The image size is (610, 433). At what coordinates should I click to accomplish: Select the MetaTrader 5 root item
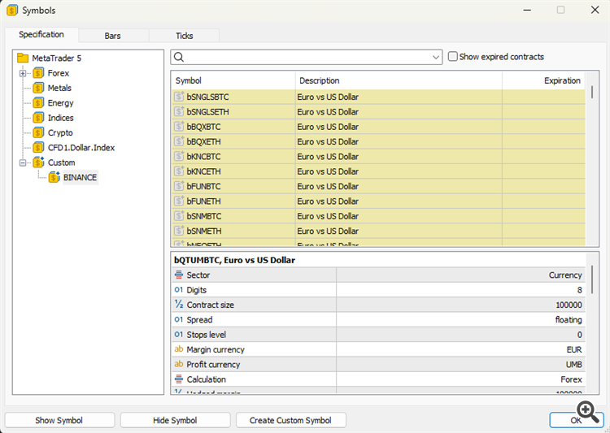57,58
